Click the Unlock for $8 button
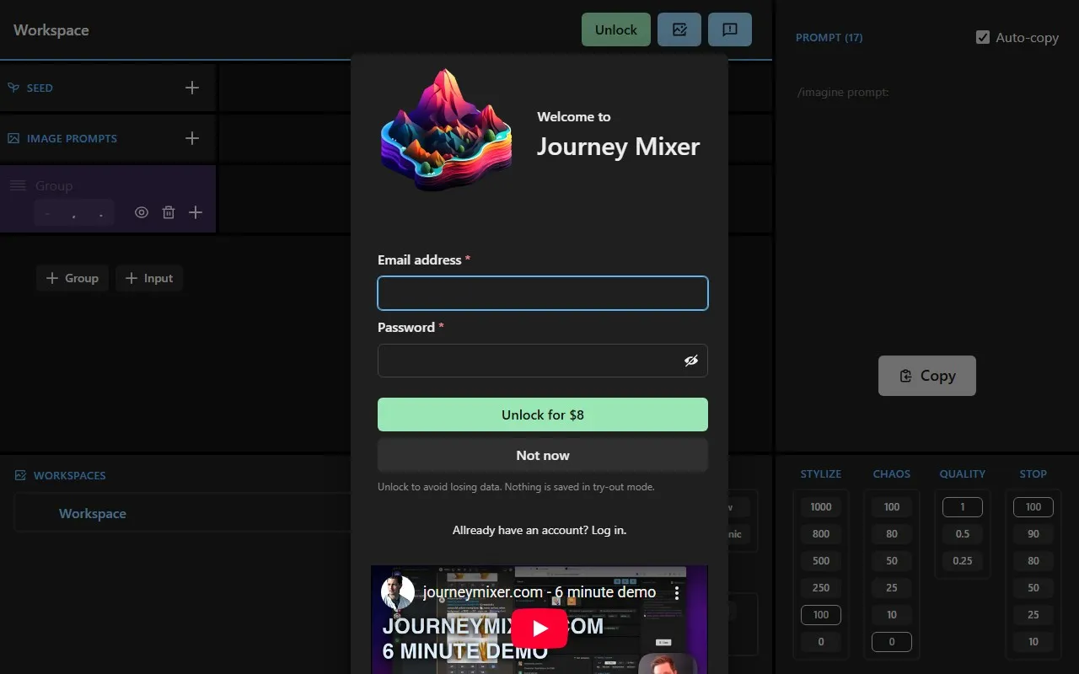The width and height of the screenshot is (1079, 674). click(x=542, y=415)
